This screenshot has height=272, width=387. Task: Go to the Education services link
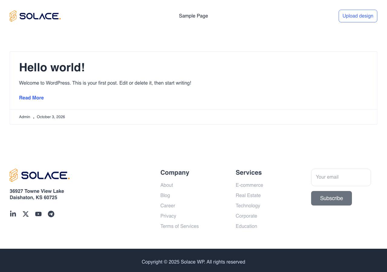pos(246,226)
